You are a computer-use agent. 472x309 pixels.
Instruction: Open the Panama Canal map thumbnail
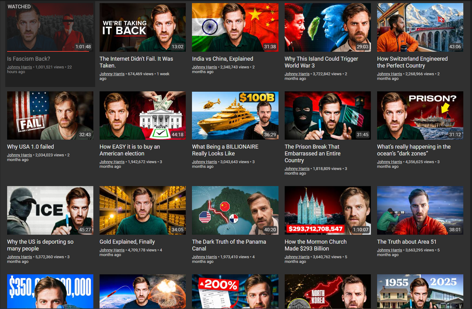(x=235, y=210)
